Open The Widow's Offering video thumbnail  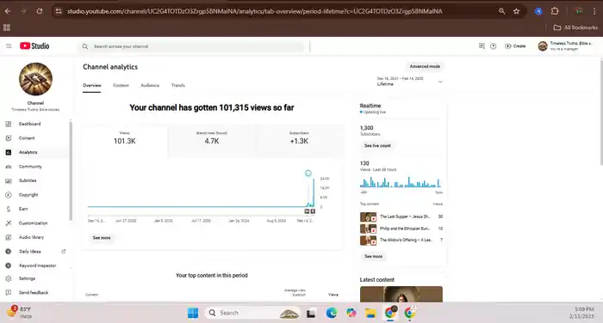click(368, 241)
